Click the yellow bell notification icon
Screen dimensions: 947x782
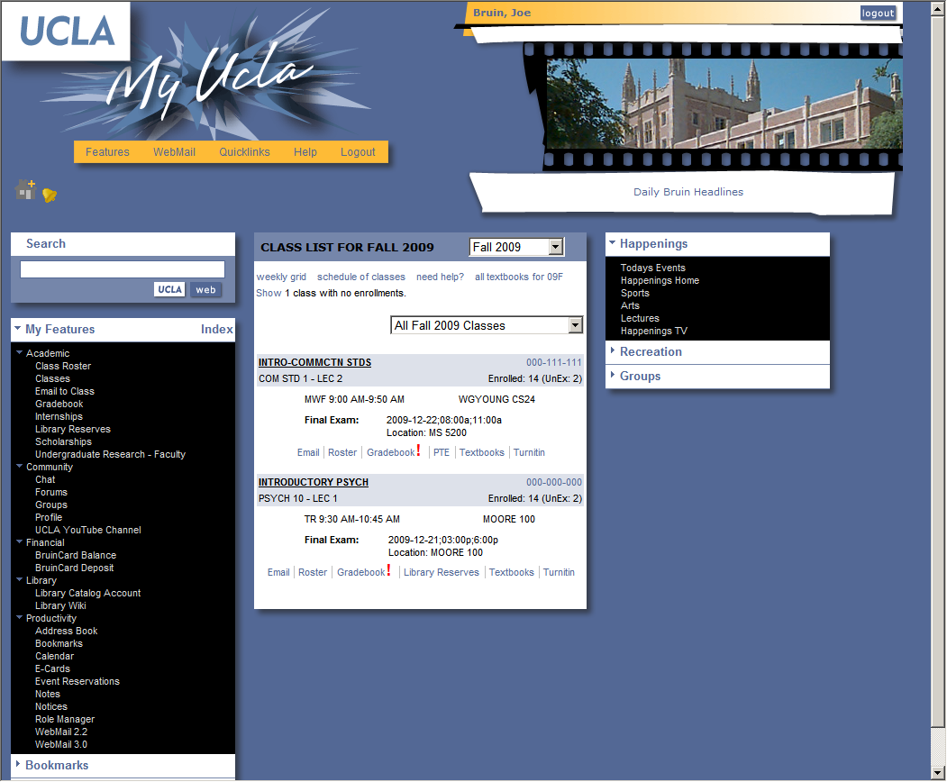click(50, 195)
